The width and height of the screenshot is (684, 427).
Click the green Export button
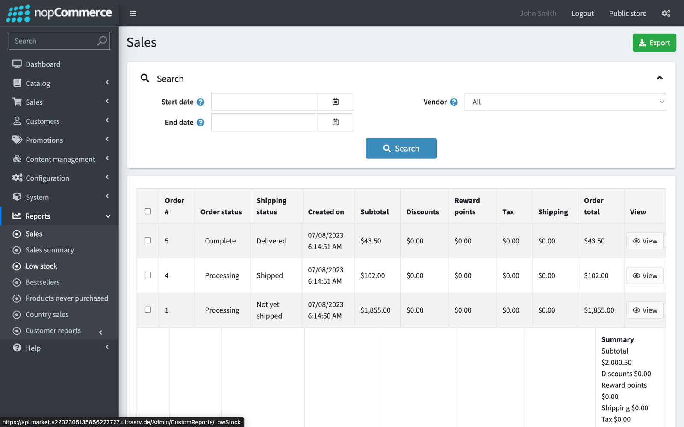coord(654,43)
